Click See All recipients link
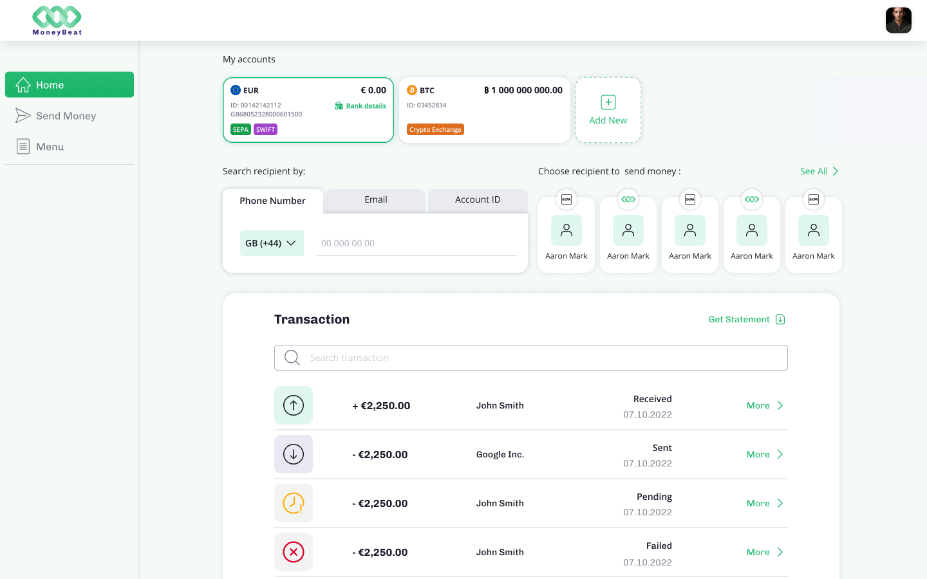Viewport: 927px width, 579px height. tap(819, 171)
